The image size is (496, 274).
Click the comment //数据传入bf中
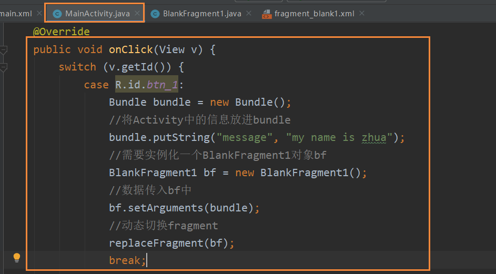(150, 190)
